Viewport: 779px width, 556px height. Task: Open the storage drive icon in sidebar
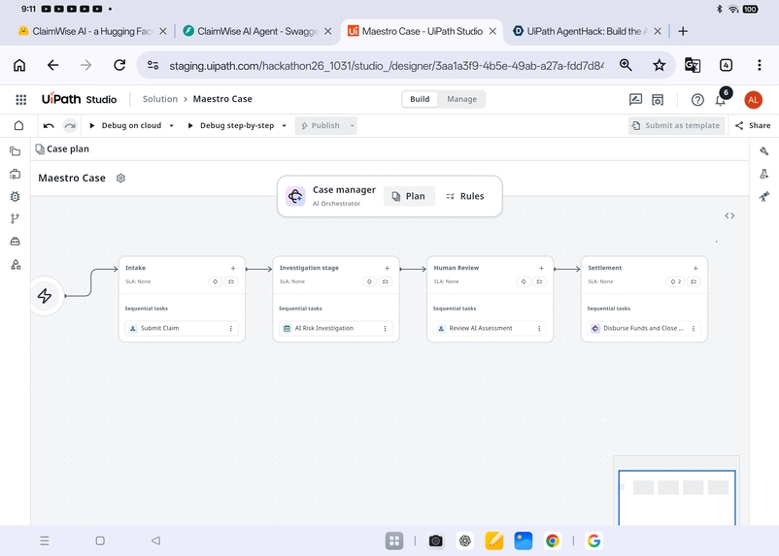pos(15,242)
